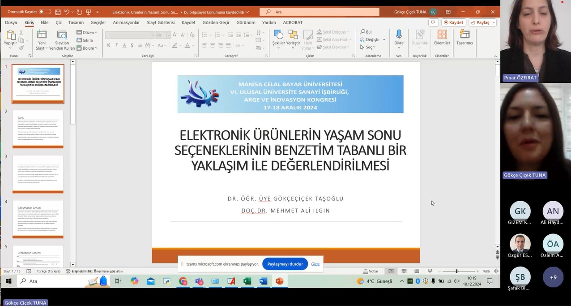Toggle the Otomatik Kaydet switch

point(44,12)
